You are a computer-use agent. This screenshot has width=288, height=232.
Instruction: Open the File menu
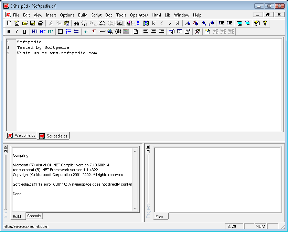click(16, 15)
